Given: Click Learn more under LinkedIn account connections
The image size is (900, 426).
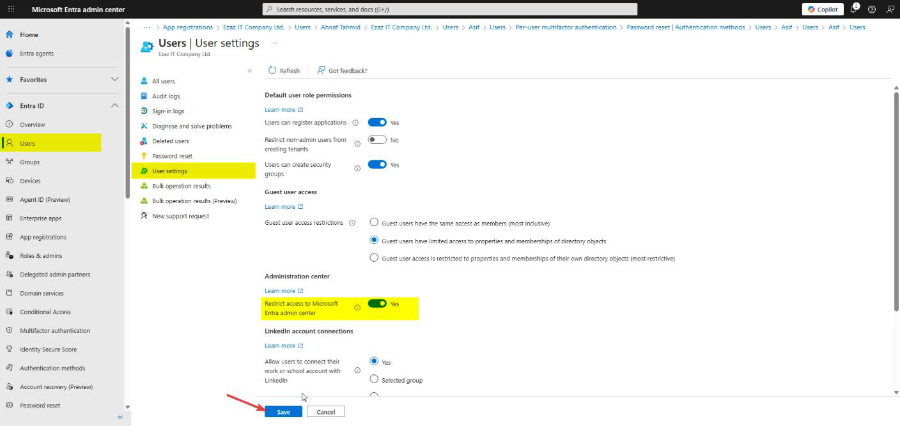Looking at the screenshot, I should (284, 346).
